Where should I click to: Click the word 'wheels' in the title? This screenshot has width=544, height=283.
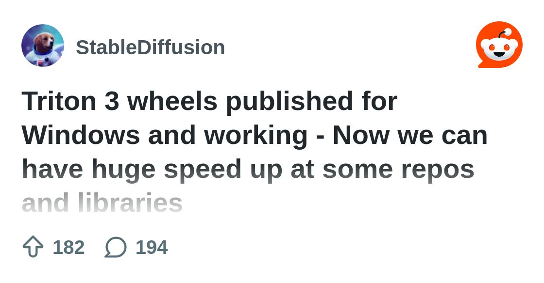click(x=172, y=101)
